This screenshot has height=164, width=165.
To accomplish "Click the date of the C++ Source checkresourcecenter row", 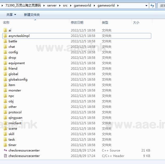I will [x=83, y=150].
